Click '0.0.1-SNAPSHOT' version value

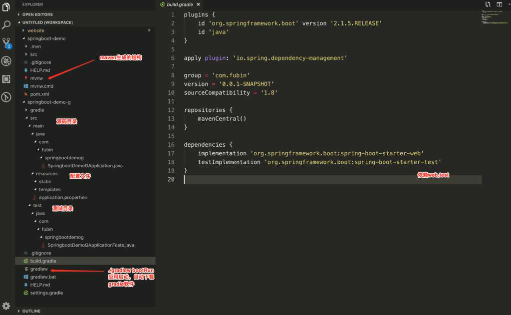(247, 84)
